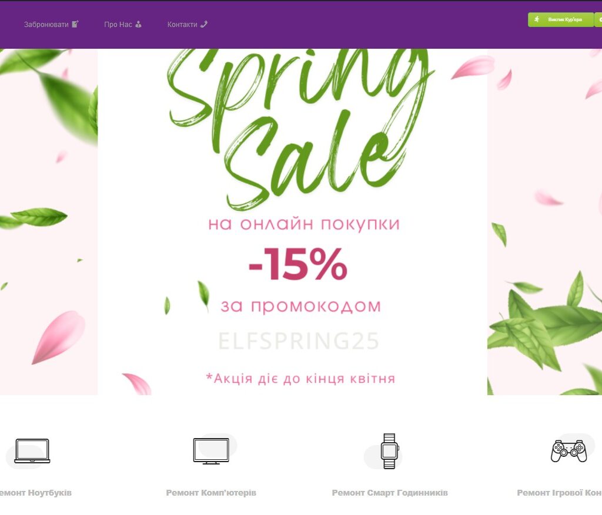Click the ELFSPRING25 promo code text

pos(299,341)
